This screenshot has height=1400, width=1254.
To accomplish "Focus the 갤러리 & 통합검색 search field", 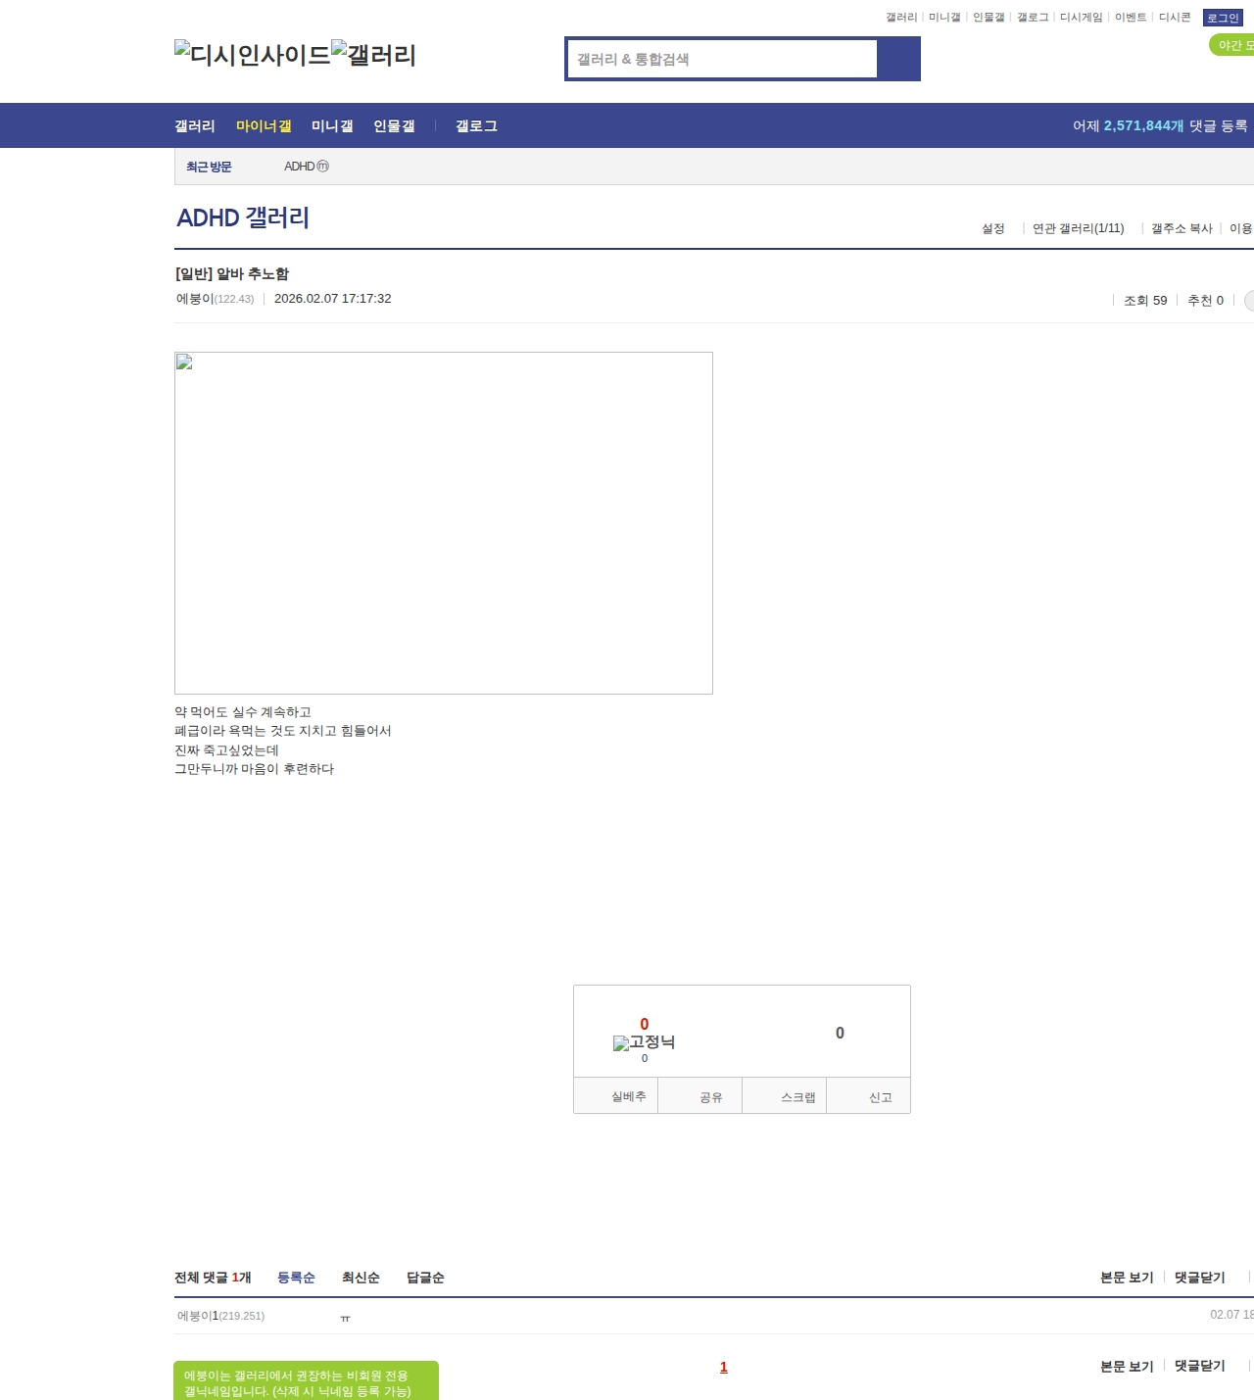I will [723, 59].
